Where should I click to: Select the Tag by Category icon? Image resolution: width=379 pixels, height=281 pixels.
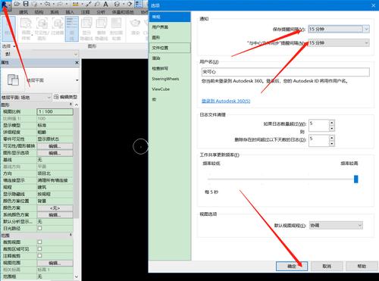[x=97, y=4]
